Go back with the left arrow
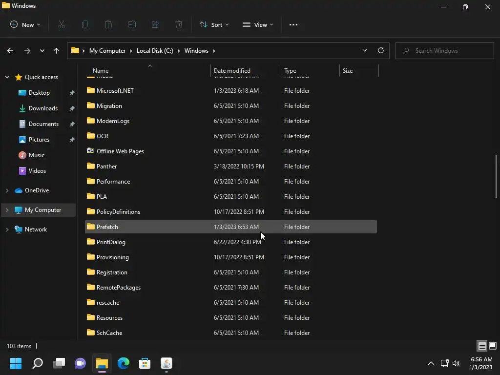Viewport: 500px width, 375px height. 10,51
